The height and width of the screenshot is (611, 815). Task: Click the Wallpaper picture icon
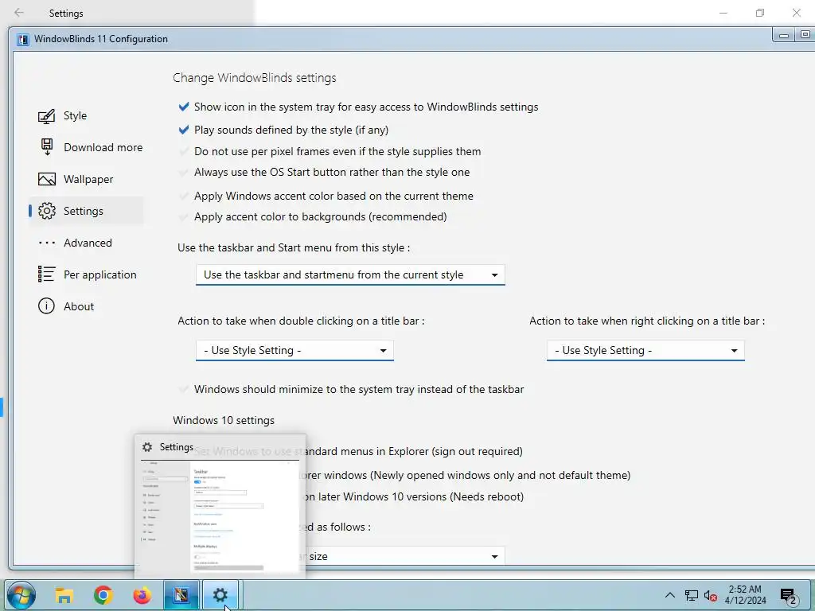point(47,179)
